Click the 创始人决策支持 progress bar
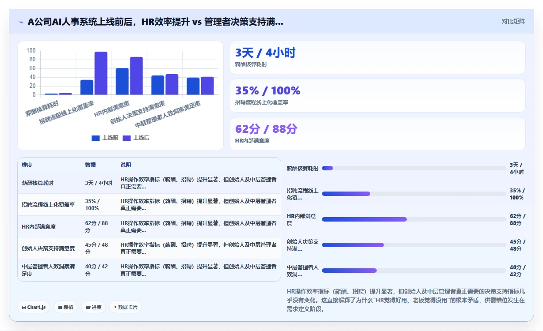This screenshot has width=543, height=331. pos(414,245)
